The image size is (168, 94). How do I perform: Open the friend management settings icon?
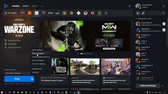[143, 13]
